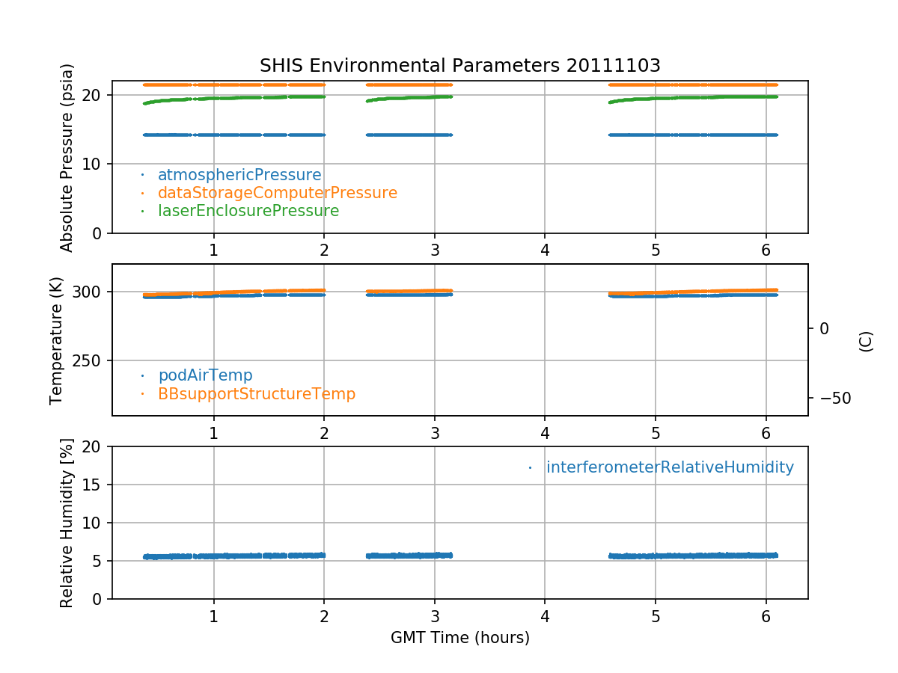Screen dimensions: 898x673
Task: Click the GMT Time (hours) axis label
Action: point(459,638)
